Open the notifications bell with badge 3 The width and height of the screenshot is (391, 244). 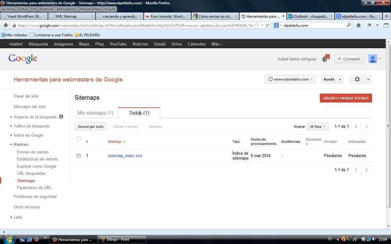click(325, 59)
